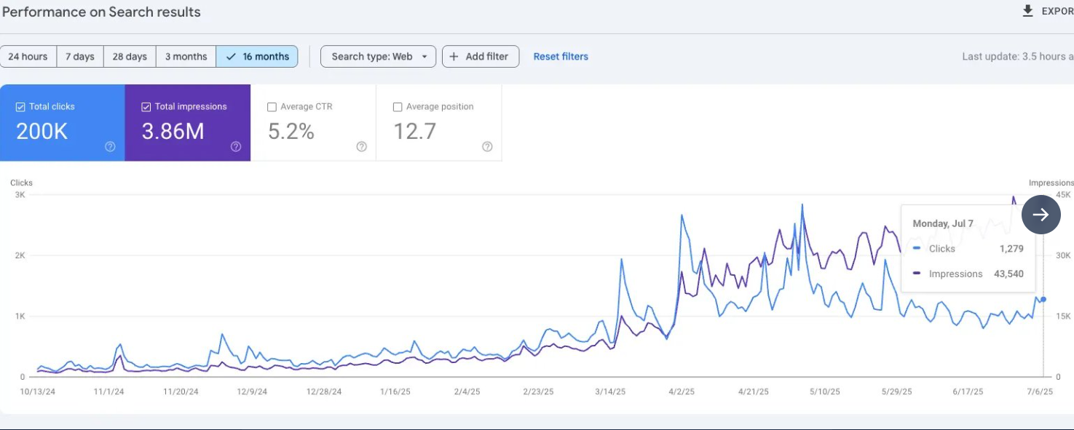Image resolution: width=1074 pixels, height=430 pixels.
Task: Choose the 3 months range
Action: pos(185,56)
